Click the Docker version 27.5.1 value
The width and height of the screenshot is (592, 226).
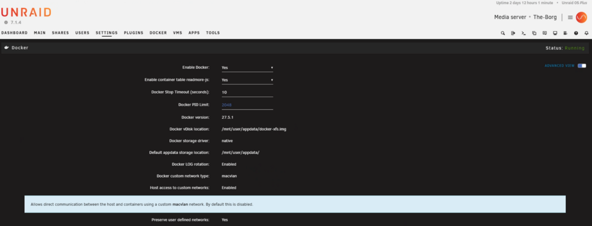[x=227, y=117]
